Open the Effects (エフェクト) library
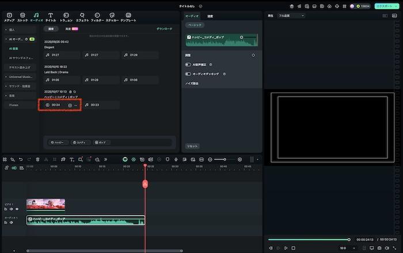The height and width of the screenshot is (253, 403). [82, 17]
